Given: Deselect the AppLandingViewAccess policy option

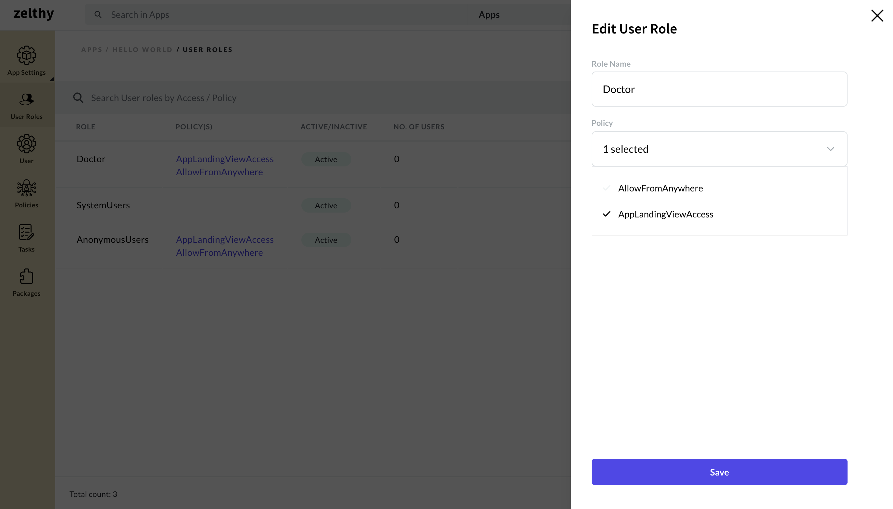Looking at the screenshot, I should [x=719, y=214].
